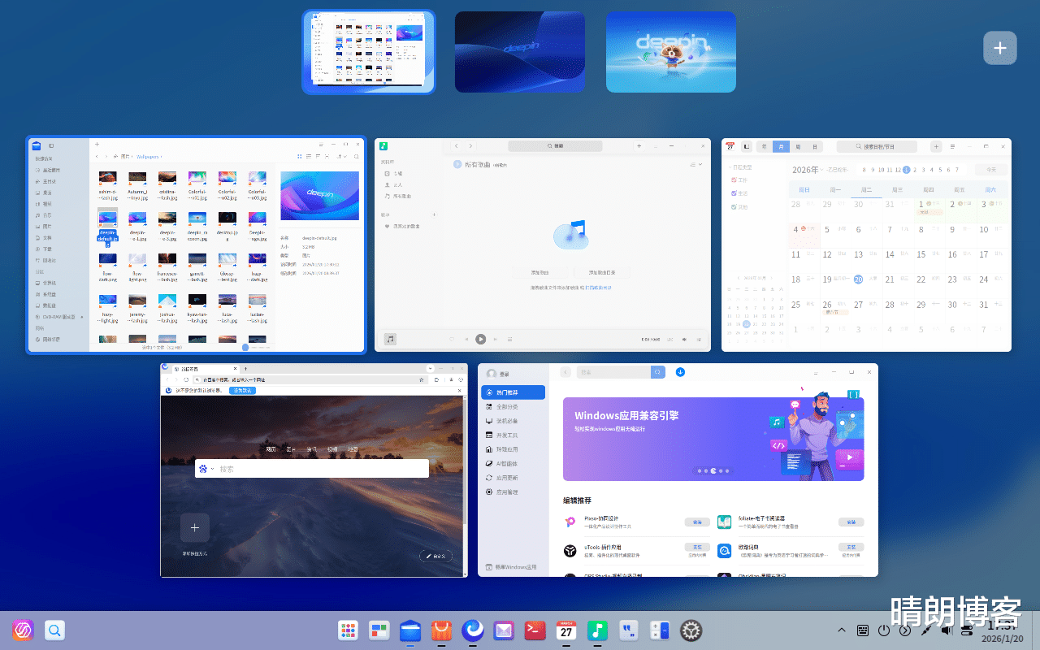Click 设为默认 in the browser notice bar
The height and width of the screenshot is (650, 1040).
(242, 390)
